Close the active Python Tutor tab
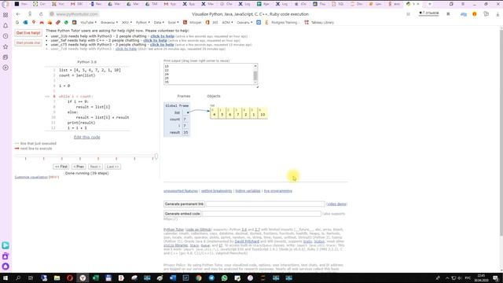Image resolution: width=503 pixels, height=283 pixels. pyautogui.click(x=417, y=4)
